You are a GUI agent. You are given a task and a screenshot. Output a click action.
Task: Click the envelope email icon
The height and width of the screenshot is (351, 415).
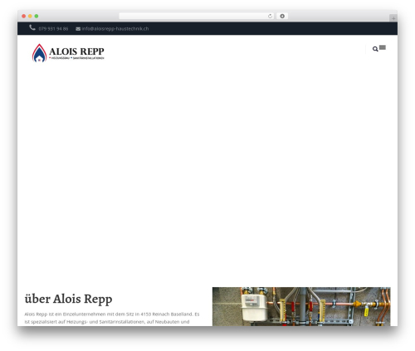pyautogui.click(x=78, y=29)
